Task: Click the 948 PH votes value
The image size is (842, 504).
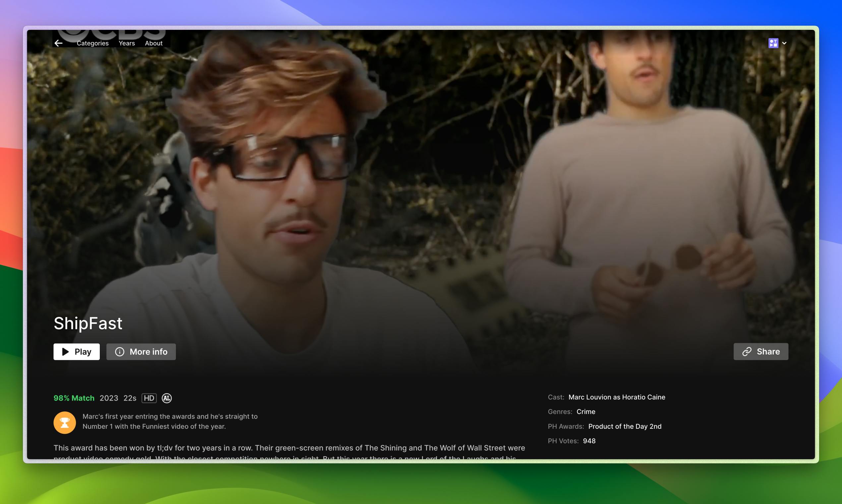Action: click(x=589, y=441)
